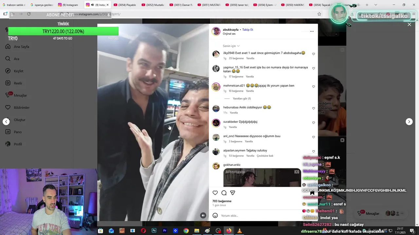Go to next post arrow
Image resolution: width=419 pixels, height=235 pixels.
pos(409,121)
